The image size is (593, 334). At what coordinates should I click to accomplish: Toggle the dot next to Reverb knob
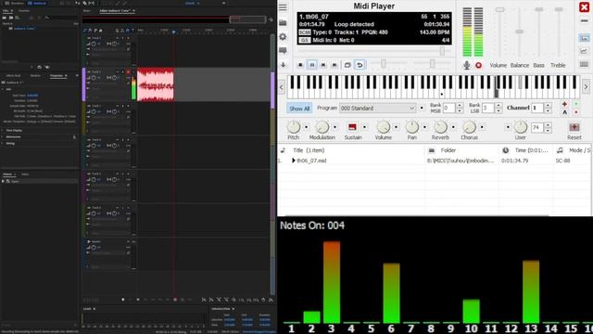[453, 127]
